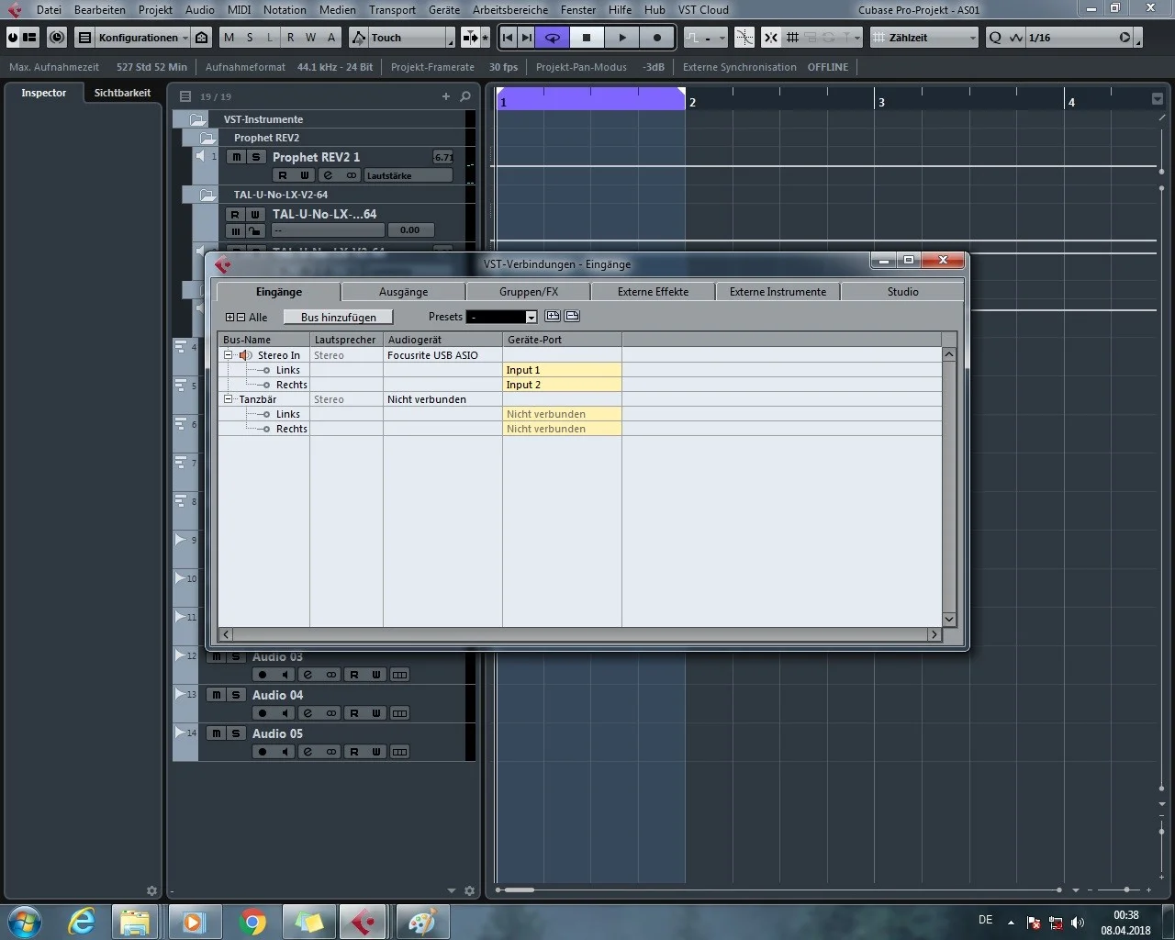This screenshot has width=1175, height=940.
Task: Open the track search magnifier icon
Action: (465, 96)
